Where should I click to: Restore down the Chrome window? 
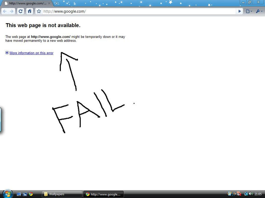(x=249, y=2)
